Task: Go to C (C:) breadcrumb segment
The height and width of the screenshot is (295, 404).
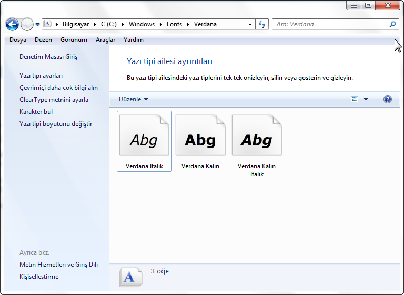Action: (x=109, y=24)
